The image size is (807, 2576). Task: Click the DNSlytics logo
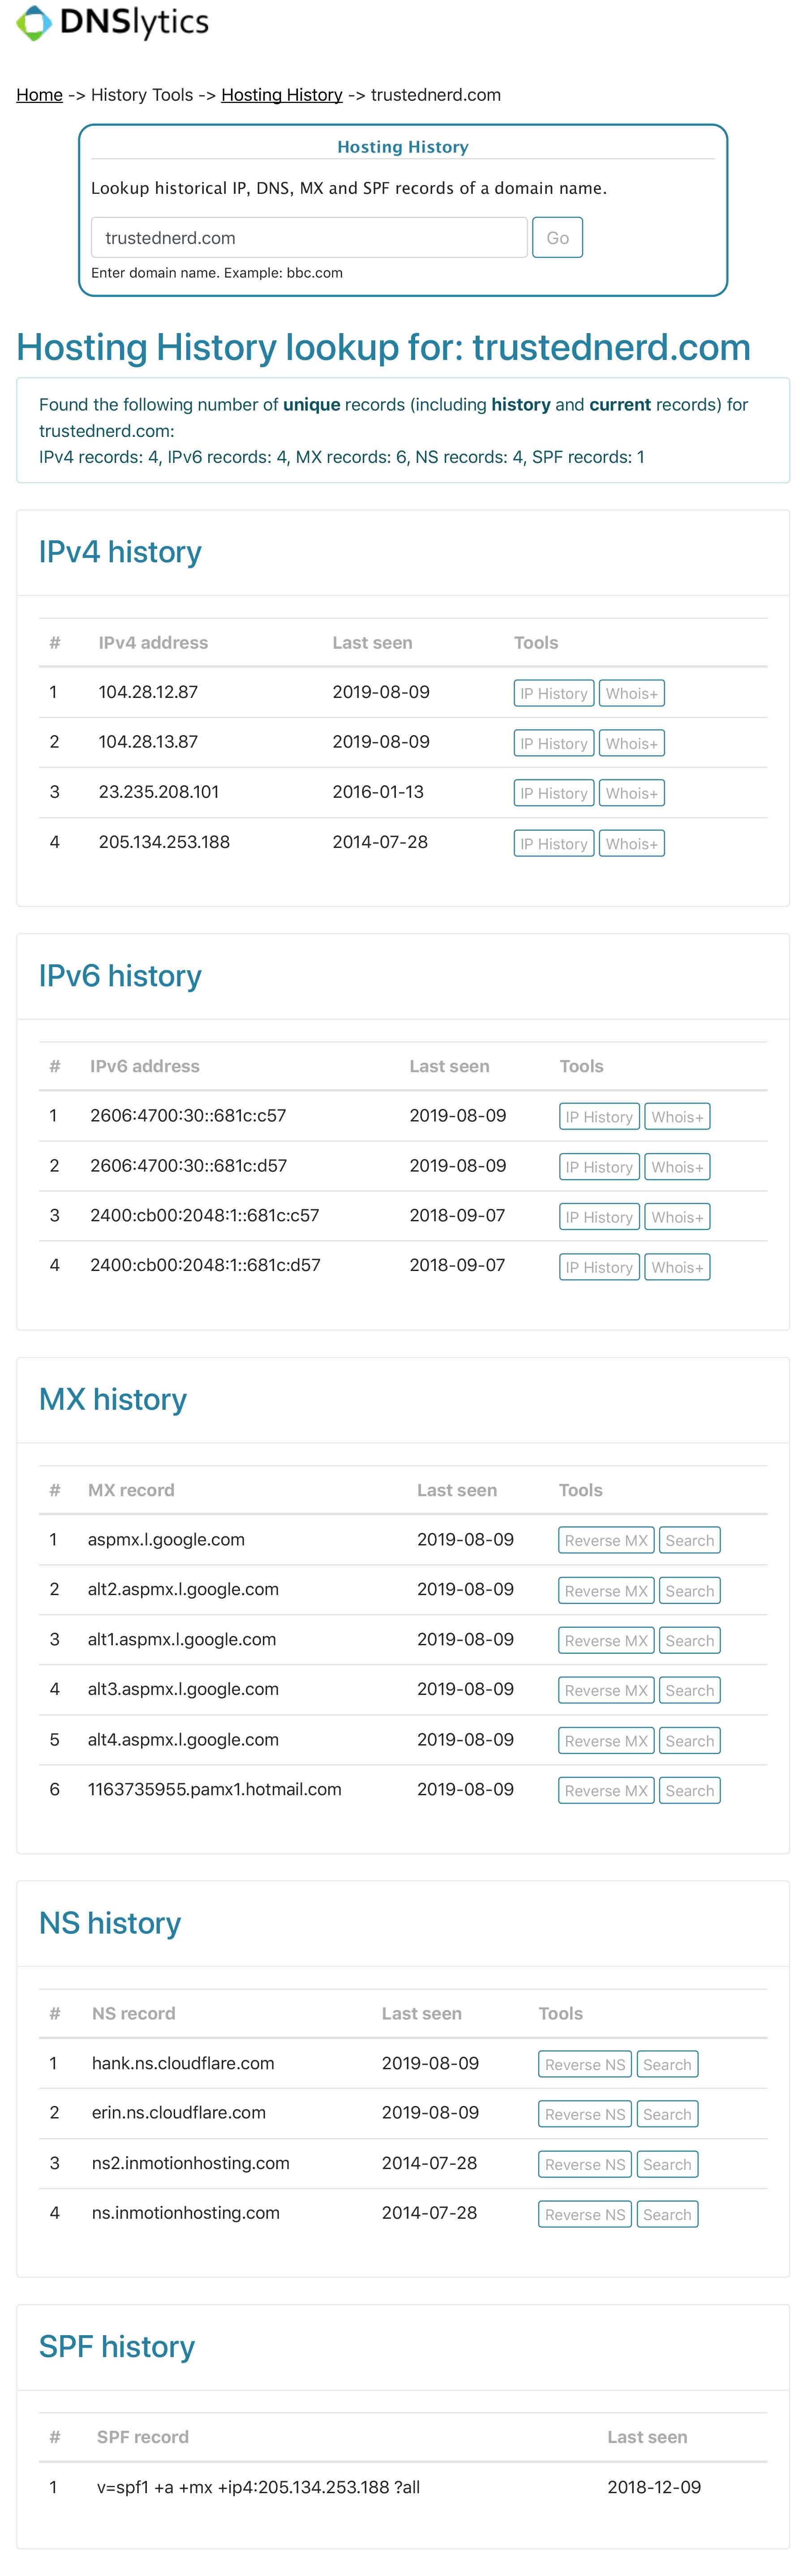(x=113, y=22)
